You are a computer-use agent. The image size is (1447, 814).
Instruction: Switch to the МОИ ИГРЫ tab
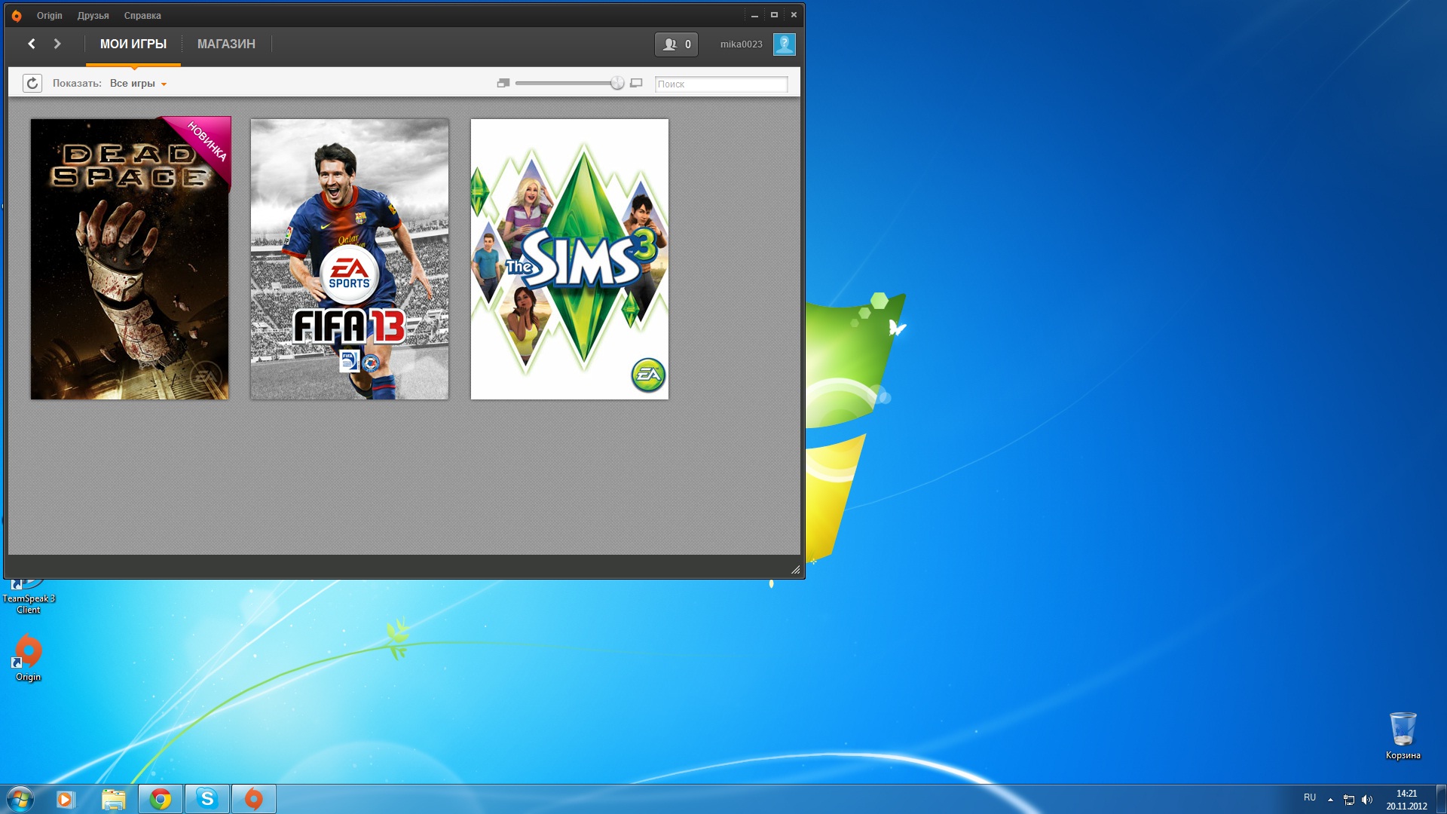133,44
